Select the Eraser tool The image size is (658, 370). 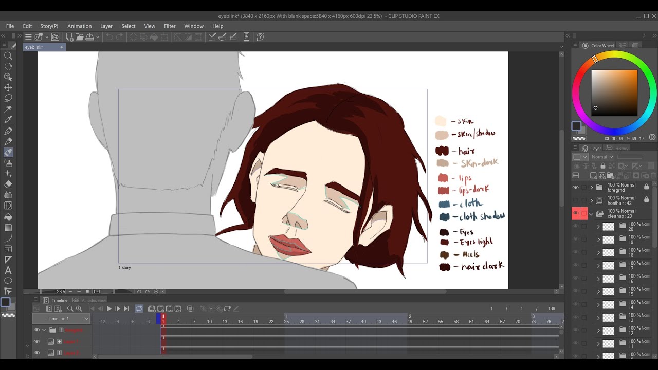[8, 184]
